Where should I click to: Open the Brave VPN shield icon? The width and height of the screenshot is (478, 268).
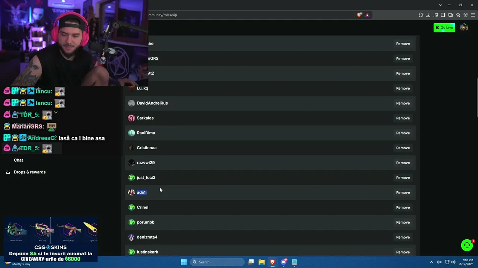[x=466, y=15]
